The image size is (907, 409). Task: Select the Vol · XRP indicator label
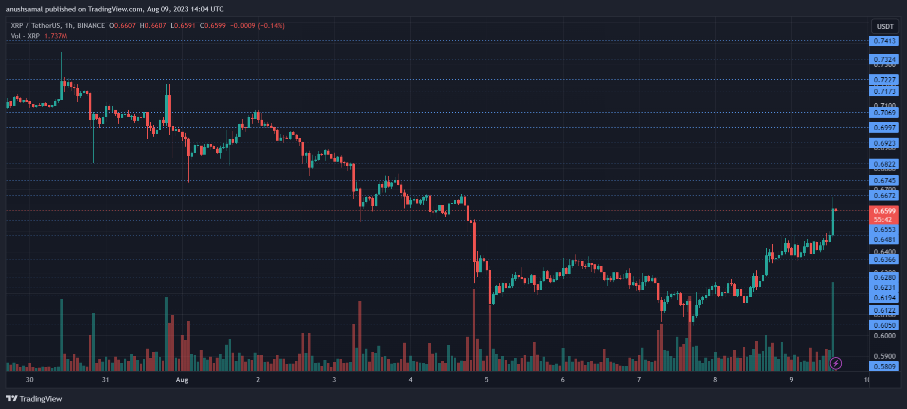click(25, 36)
